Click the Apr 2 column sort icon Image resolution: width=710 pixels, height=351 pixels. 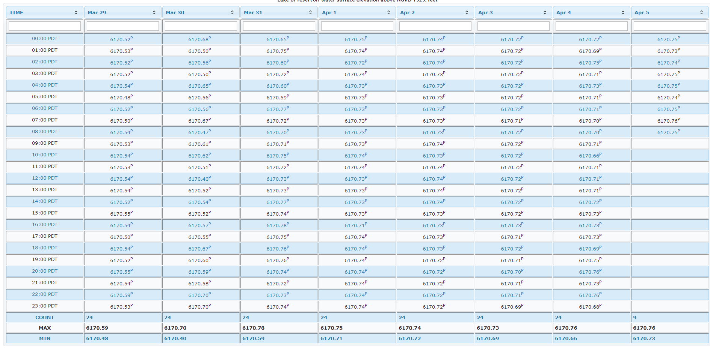467,13
